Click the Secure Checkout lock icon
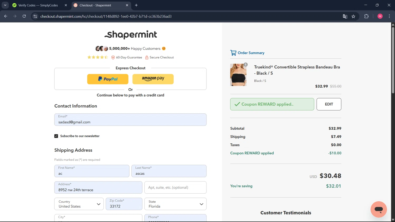 point(147,57)
